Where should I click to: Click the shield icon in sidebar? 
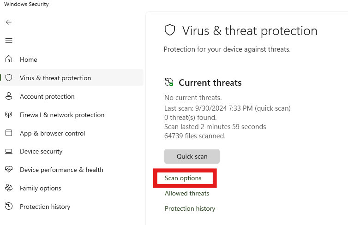(x=9, y=77)
